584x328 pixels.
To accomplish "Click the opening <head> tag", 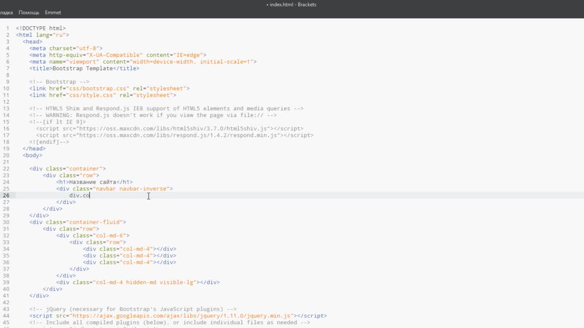I will (32, 41).
